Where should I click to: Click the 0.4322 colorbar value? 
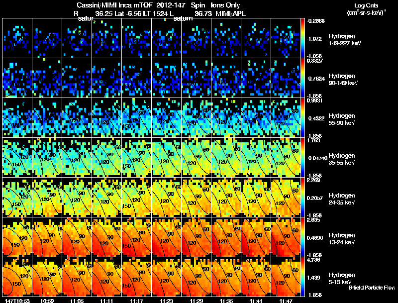pyautogui.click(x=316, y=118)
